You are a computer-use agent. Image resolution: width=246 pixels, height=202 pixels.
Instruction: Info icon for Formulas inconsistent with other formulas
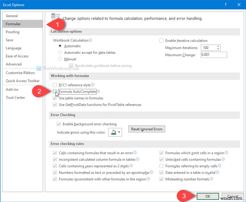tap(148, 179)
